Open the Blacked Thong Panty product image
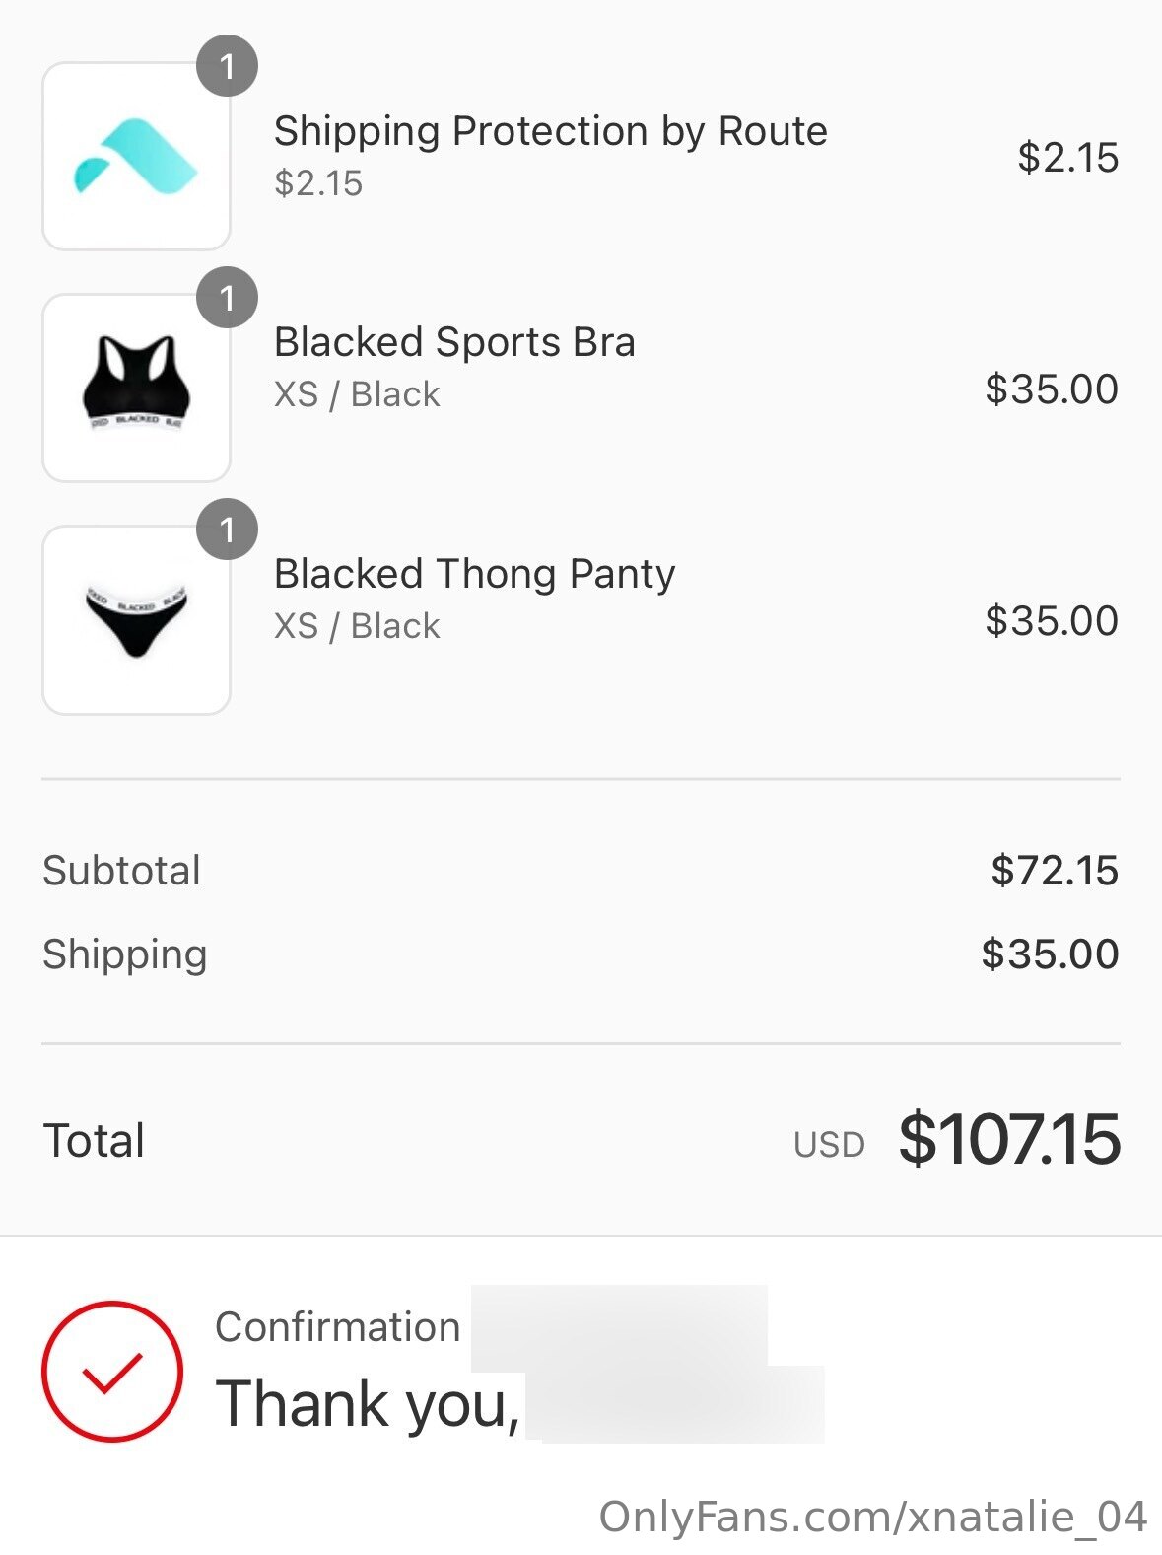 (136, 619)
